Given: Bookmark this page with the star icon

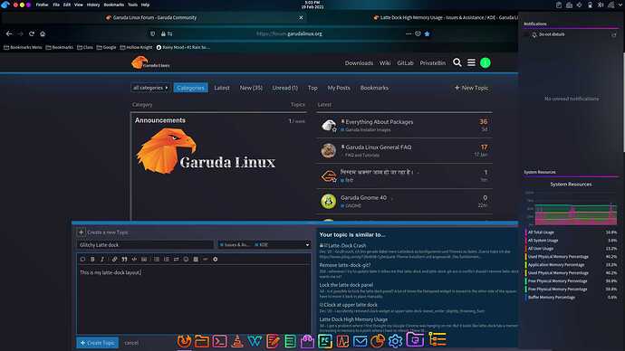Looking at the screenshot, I should [x=428, y=33].
